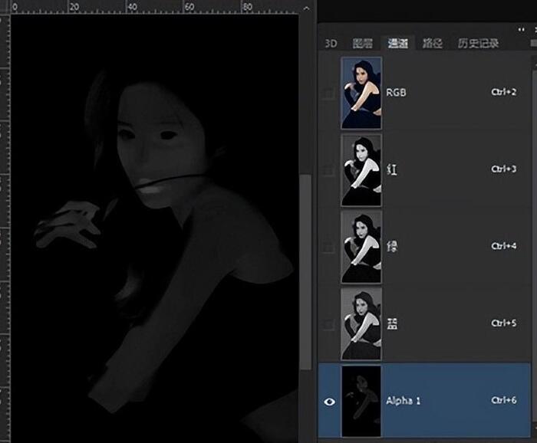Screen dimensions: 537x443
Task: Select the RGB channel name
Action: point(396,93)
